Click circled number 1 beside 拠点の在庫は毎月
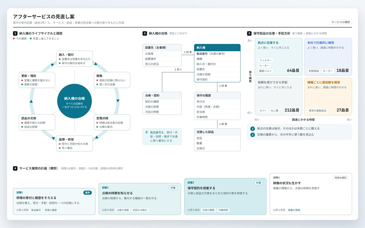365x228 pixels. coord(252,129)
